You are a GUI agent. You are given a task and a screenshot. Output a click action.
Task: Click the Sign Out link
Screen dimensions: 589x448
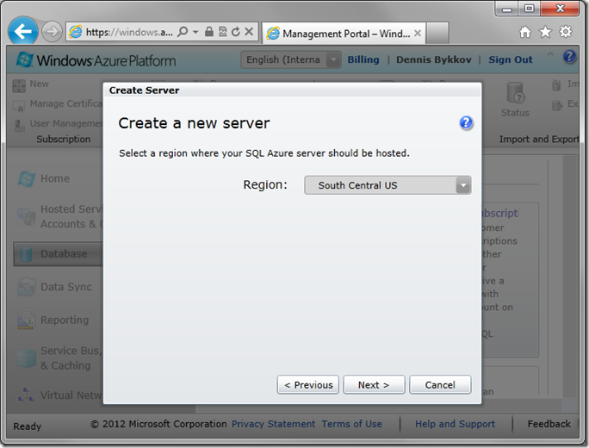click(x=511, y=59)
